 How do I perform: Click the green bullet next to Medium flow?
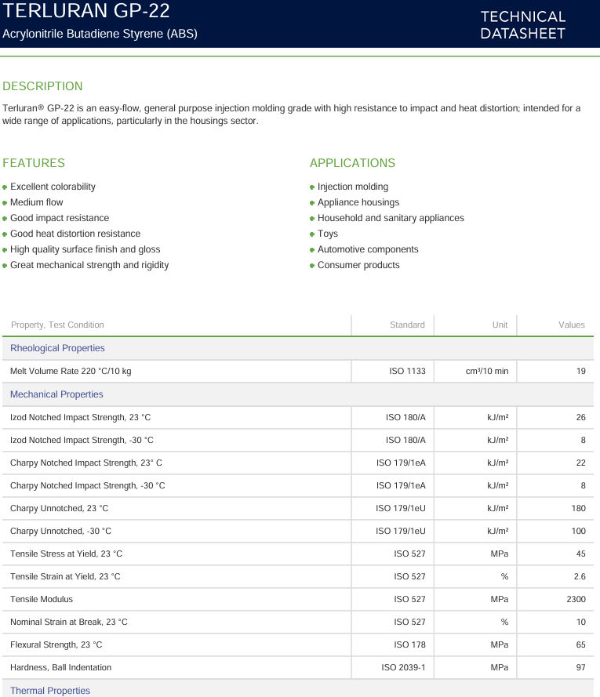pyautogui.click(x=5, y=203)
